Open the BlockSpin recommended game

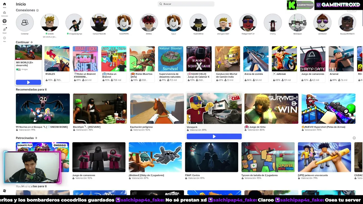click(x=100, y=109)
